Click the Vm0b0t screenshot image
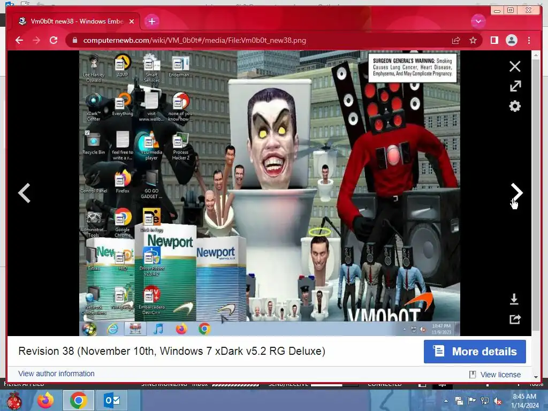The height and width of the screenshot is (411, 548). click(x=270, y=193)
